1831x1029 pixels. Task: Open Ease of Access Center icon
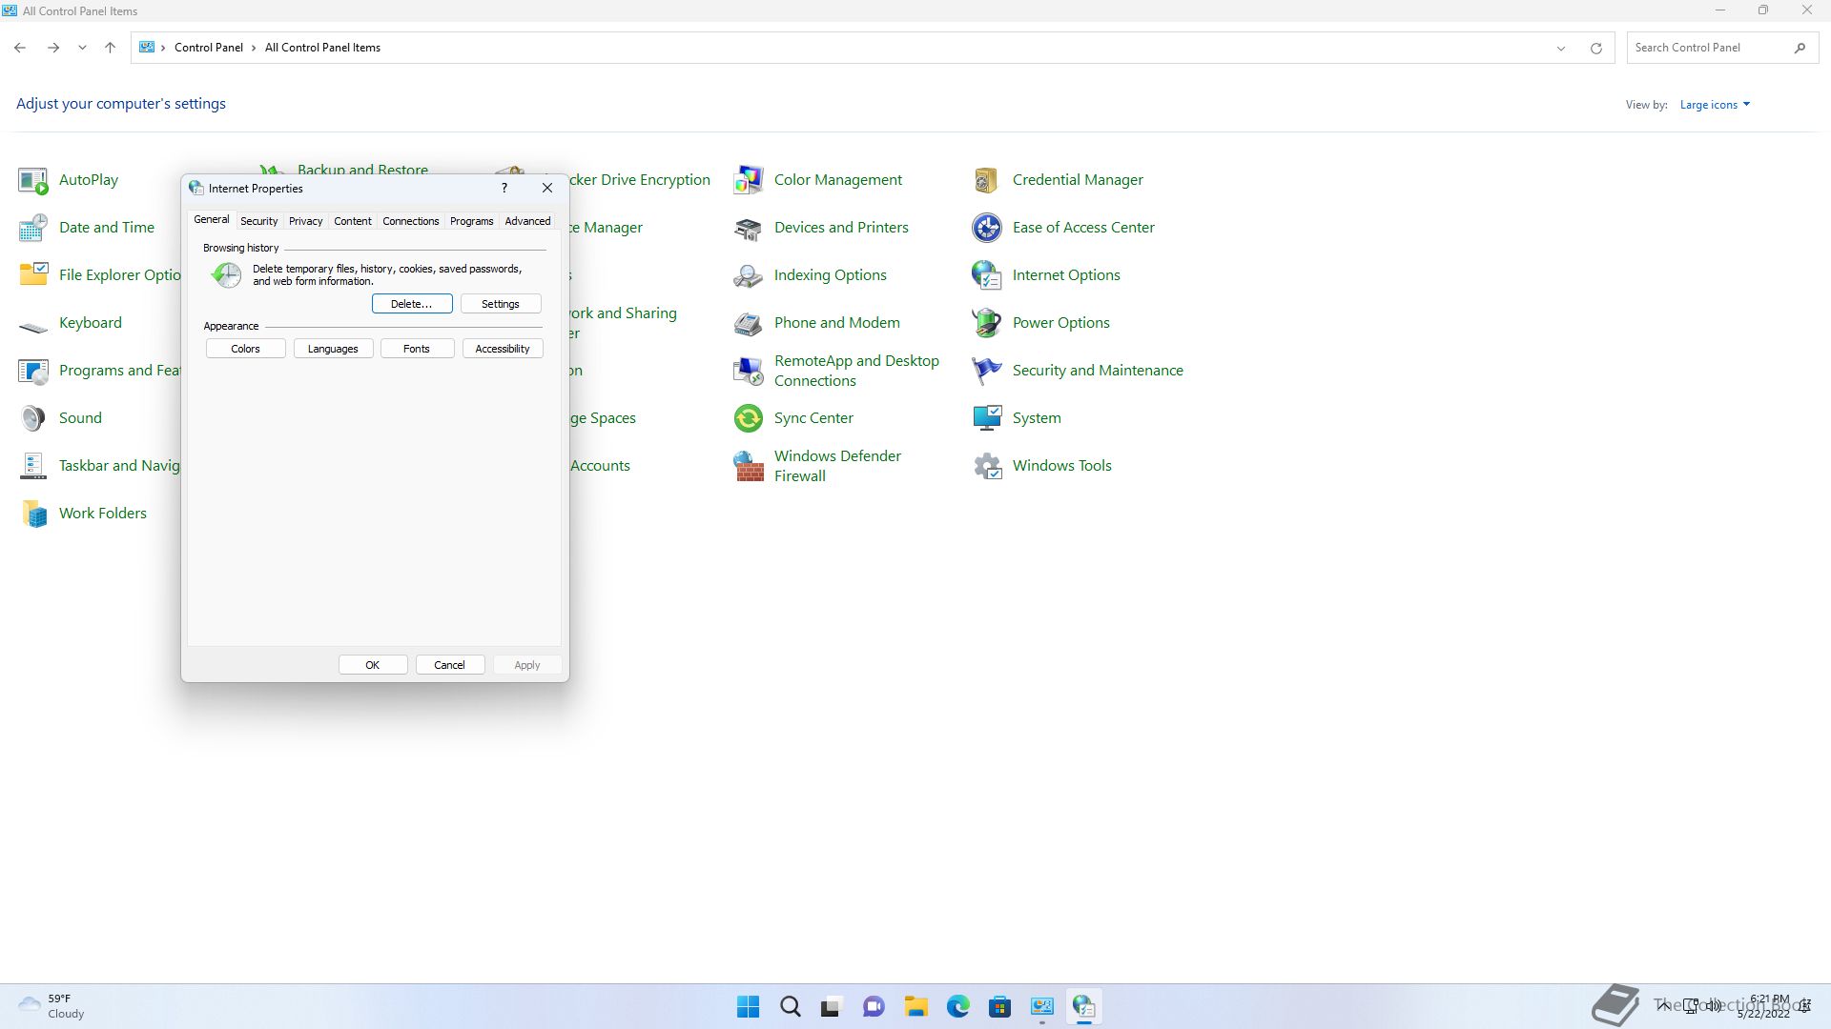tap(987, 228)
